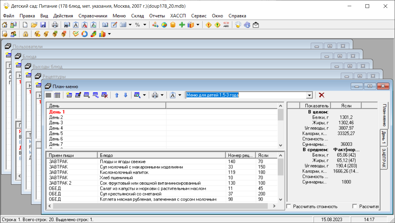
Task: Click the help question mark icon
Action: (x=247, y=25)
